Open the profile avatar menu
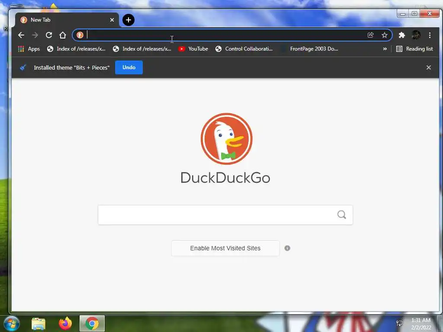 (x=416, y=35)
